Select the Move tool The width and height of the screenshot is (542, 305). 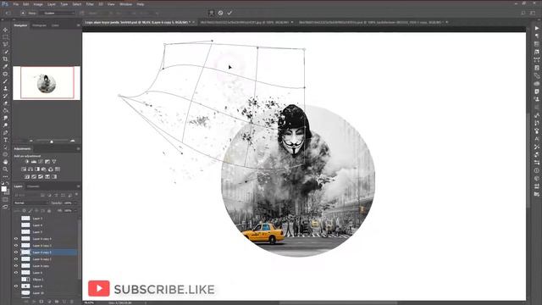(5, 30)
